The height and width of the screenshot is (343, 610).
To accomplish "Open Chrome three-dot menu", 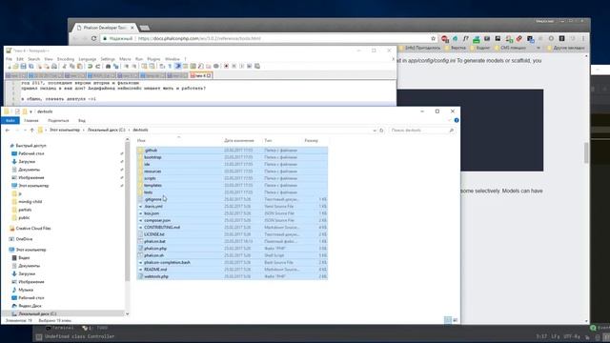I will [582, 38].
